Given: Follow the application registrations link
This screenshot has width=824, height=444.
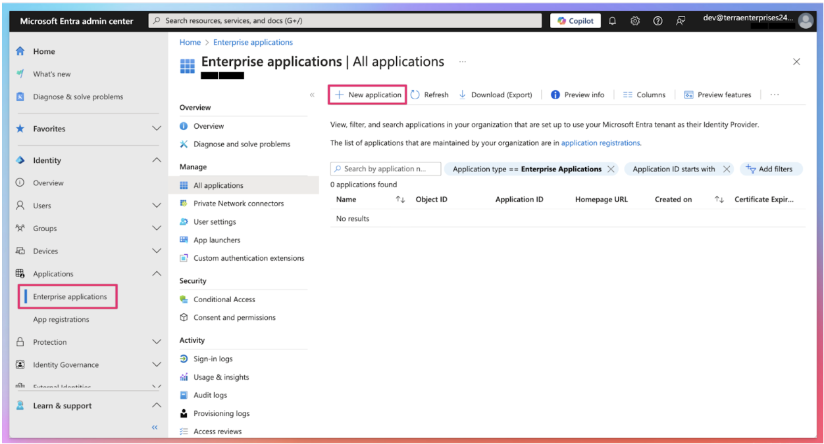Looking at the screenshot, I should 600,143.
